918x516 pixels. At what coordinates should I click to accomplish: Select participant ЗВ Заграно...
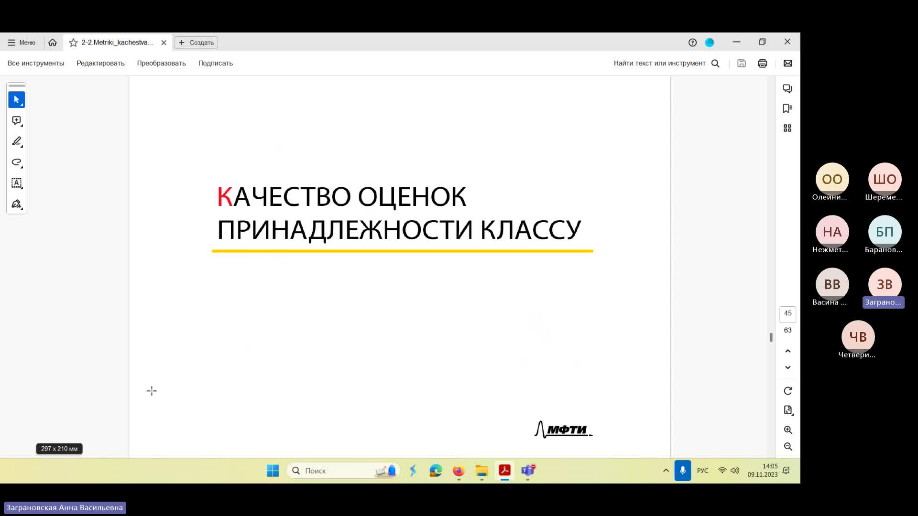click(885, 288)
